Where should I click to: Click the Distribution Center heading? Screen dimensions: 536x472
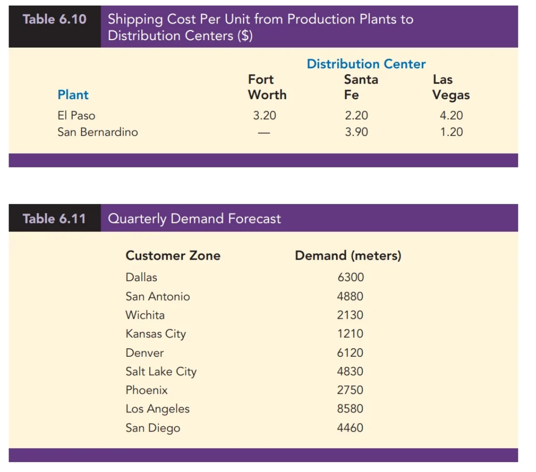pyautogui.click(x=366, y=64)
